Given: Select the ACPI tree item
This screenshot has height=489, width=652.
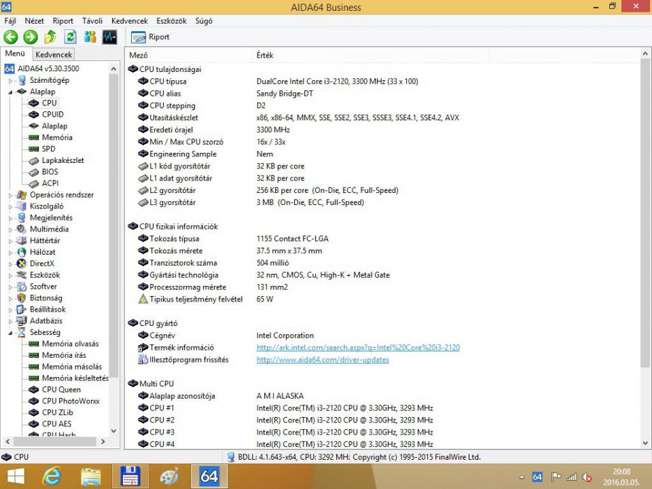Looking at the screenshot, I should [x=50, y=183].
